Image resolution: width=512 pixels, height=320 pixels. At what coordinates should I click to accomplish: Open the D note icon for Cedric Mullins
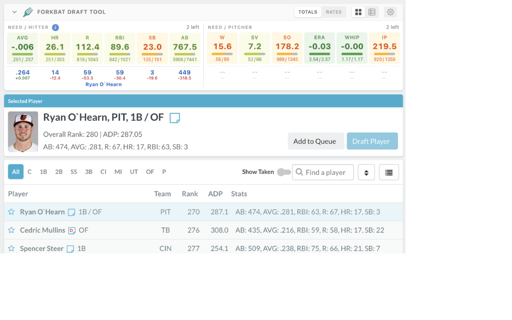[x=72, y=230]
